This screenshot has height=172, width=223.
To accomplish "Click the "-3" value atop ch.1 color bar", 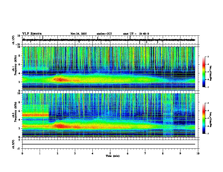I will [208, 56].
